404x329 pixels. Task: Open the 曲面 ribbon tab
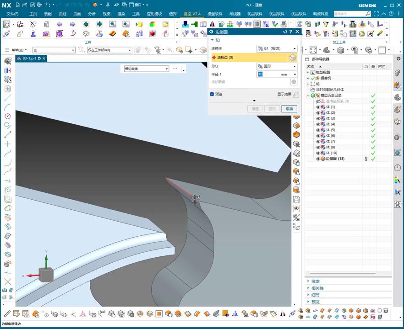click(77, 14)
